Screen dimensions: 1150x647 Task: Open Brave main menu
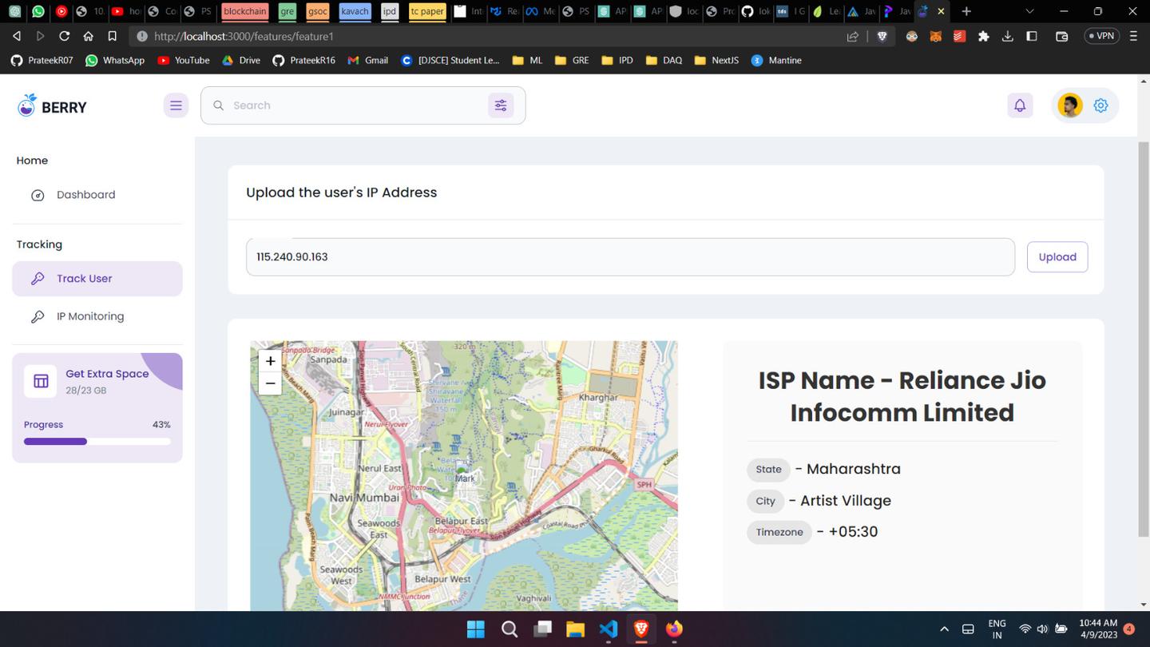tap(1133, 36)
